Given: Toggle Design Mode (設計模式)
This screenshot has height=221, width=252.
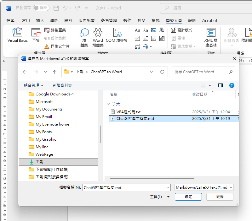Looking at the screenshot, I should point(182,30).
